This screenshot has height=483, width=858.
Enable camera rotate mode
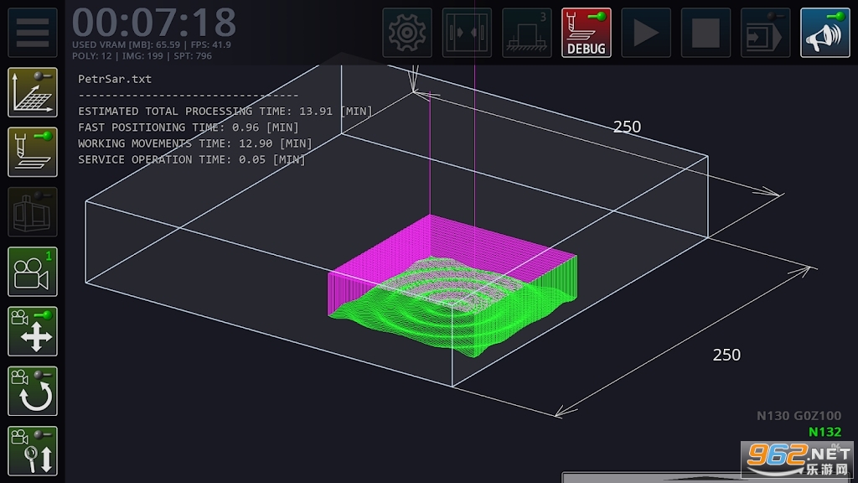tap(33, 391)
